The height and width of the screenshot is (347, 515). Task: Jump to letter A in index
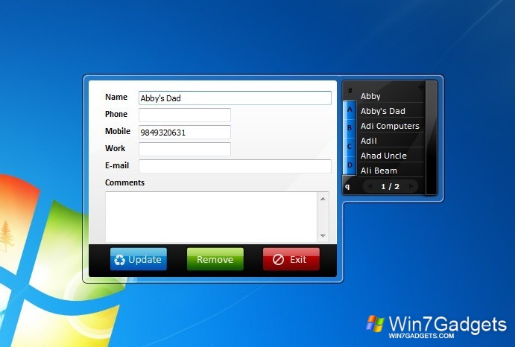pyautogui.click(x=350, y=109)
